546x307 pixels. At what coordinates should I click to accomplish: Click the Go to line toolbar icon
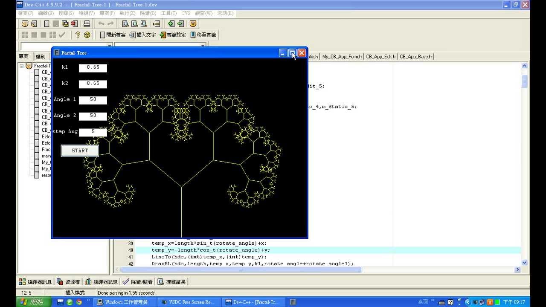tap(157, 24)
